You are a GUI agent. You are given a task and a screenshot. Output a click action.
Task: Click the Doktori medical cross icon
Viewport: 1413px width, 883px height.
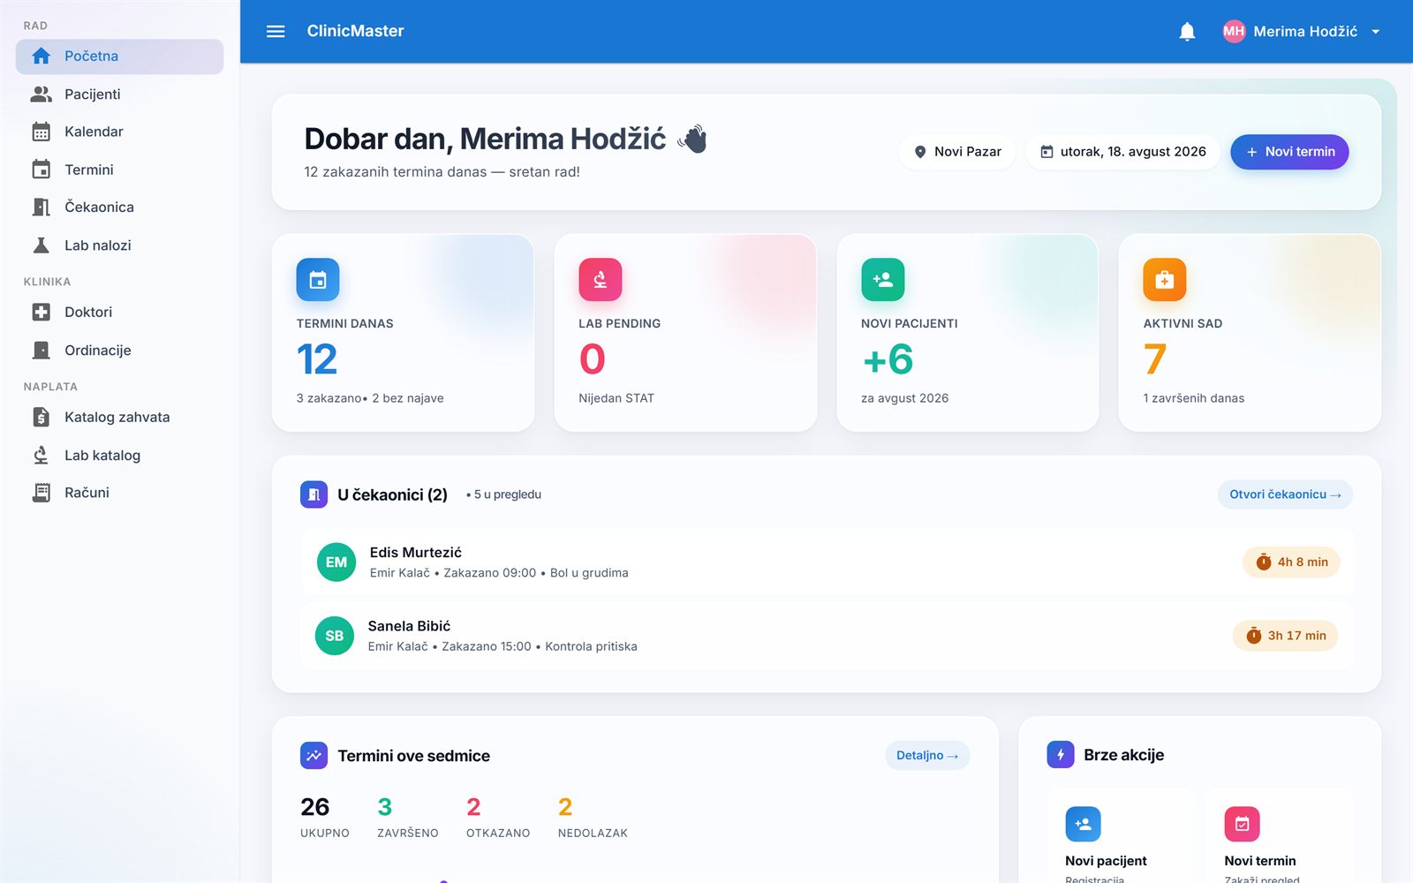pyautogui.click(x=41, y=312)
